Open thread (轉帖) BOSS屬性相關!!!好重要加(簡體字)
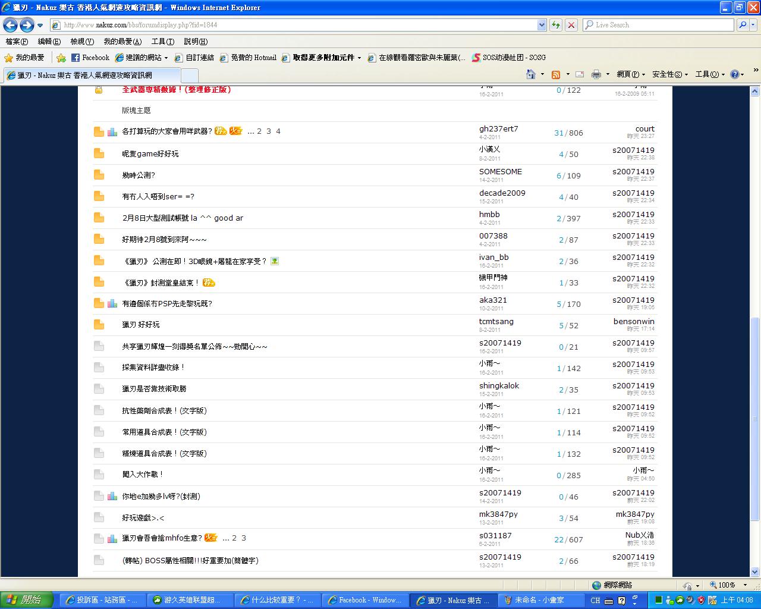The image size is (761, 609). click(x=190, y=561)
